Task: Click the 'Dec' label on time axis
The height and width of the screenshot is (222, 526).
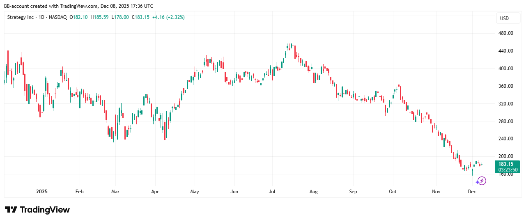Action: tap(472, 192)
